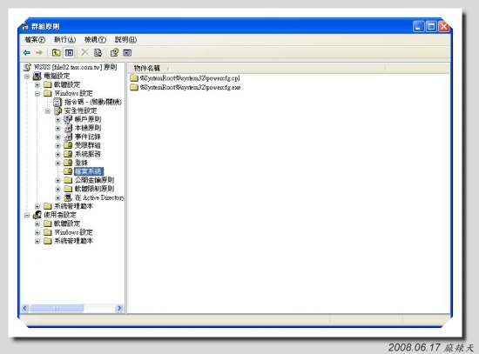This screenshot has width=479, height=354.
Task: Expand the 受限群組 node
Action: (57, 145)
